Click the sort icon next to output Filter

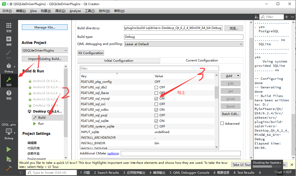(x=257, y=17)
